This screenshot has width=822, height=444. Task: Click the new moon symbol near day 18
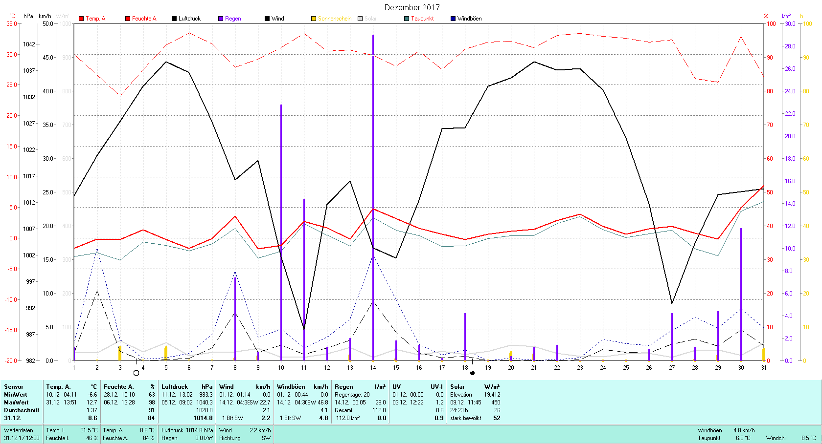(x=472, y=373)
